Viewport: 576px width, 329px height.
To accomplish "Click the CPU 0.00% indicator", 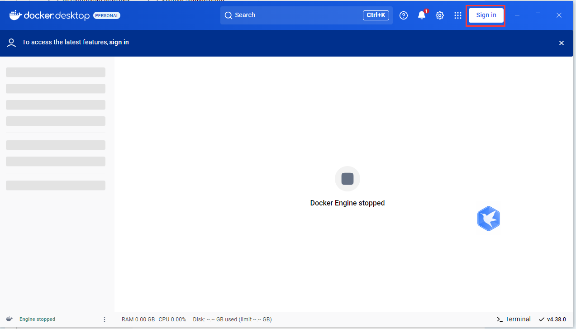I will 172,319.
